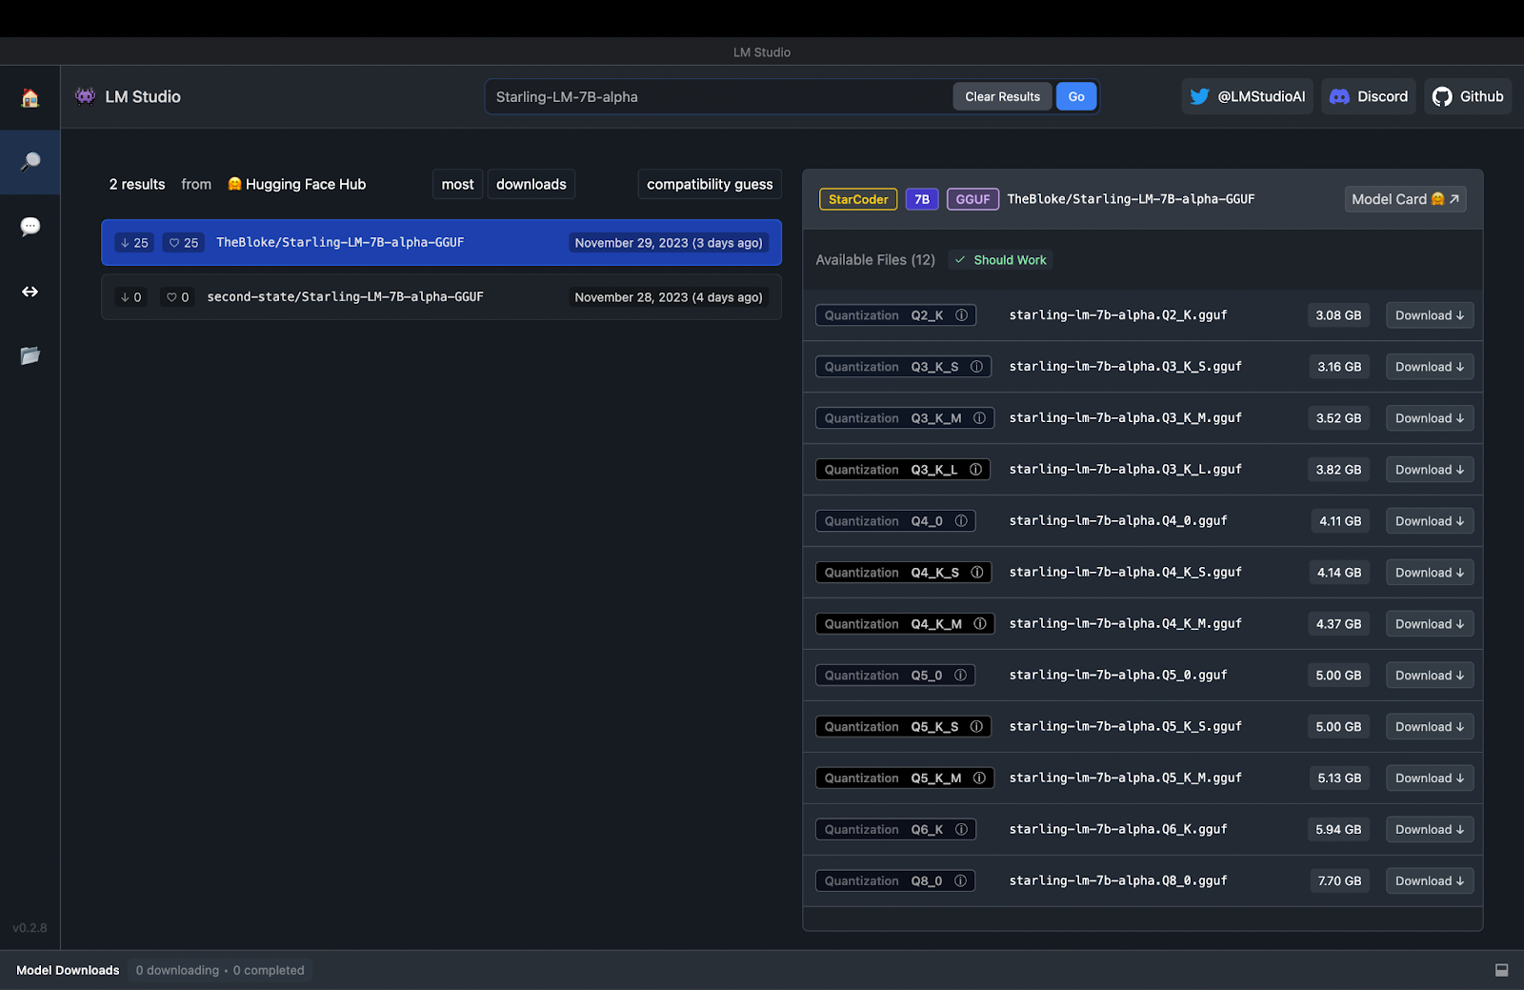Viewport: 1524px width, 990px height.
Task: Click the StarCoder tag badge
Action: (x=858, y=199)
